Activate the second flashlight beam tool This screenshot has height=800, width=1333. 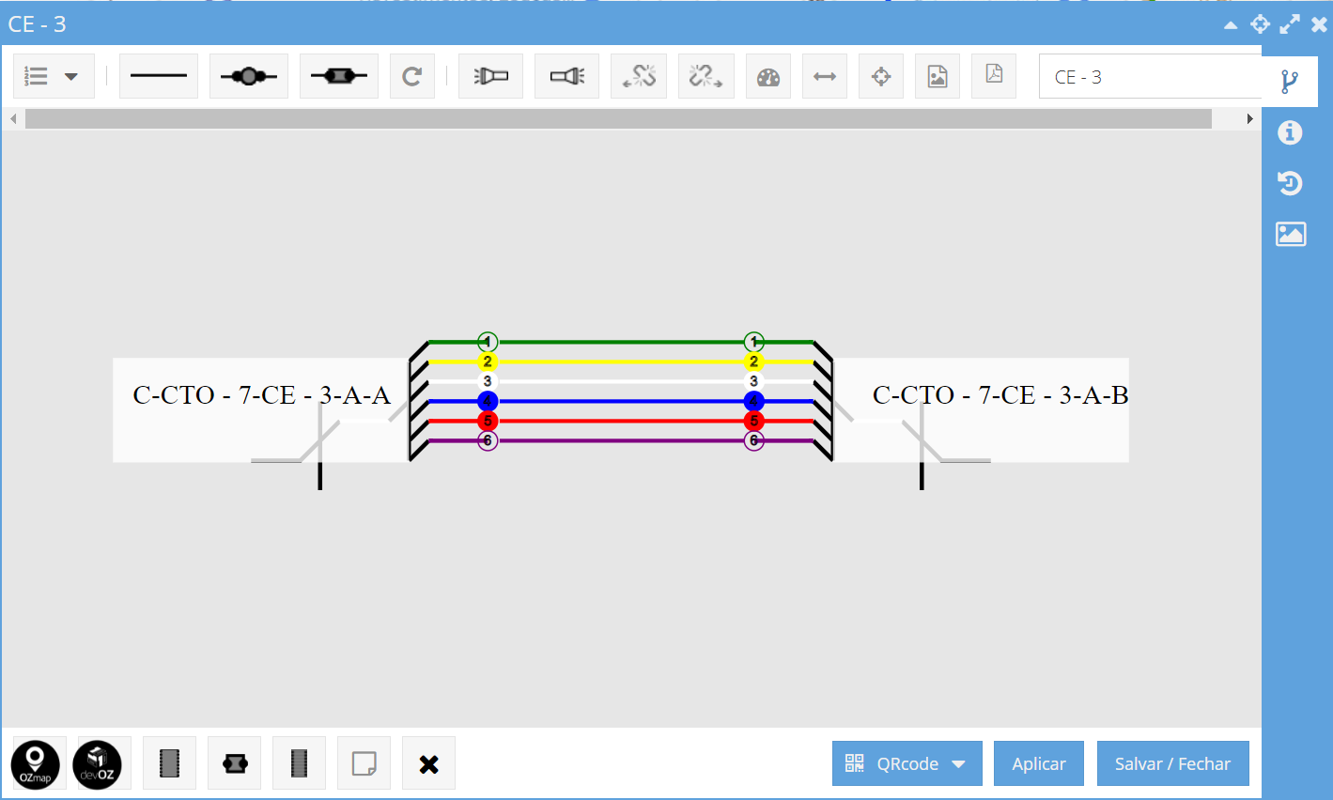(566, 77)
